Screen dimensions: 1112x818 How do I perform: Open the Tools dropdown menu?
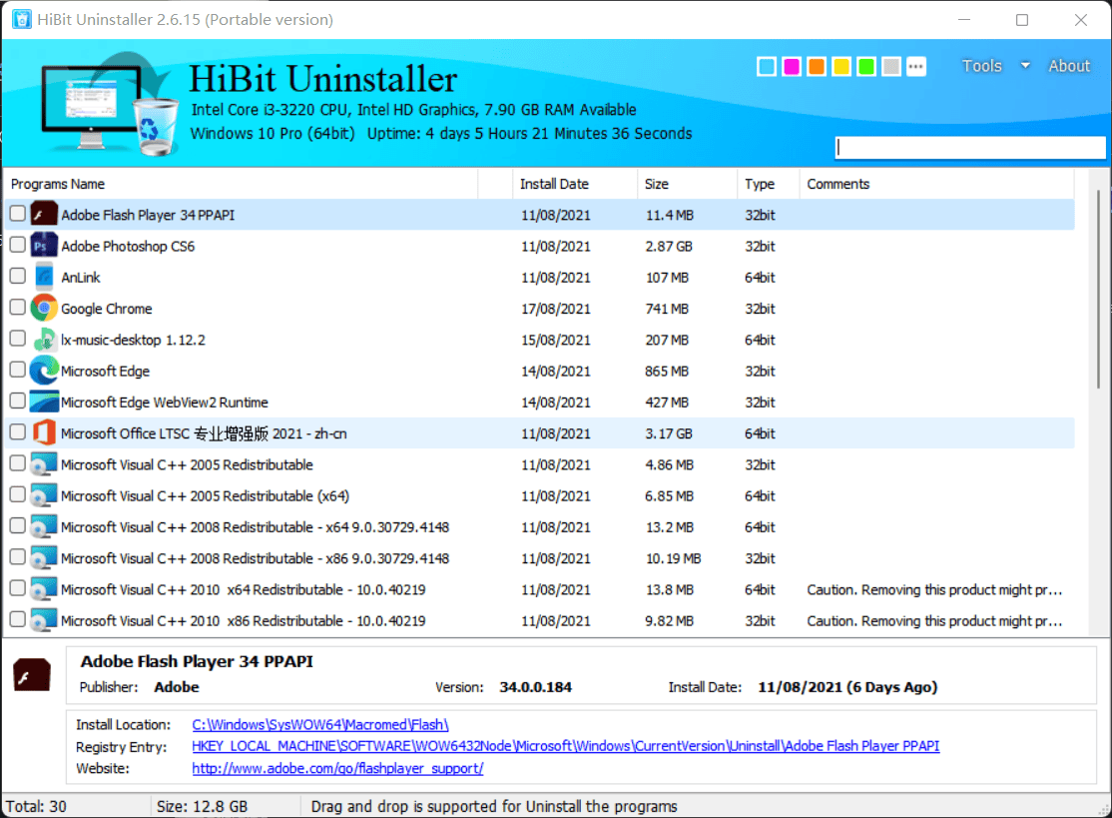point(982,66)
